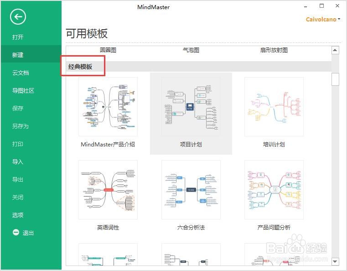Open the 打印 option

18,144
